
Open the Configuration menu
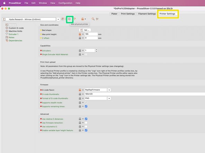point(65,3)
